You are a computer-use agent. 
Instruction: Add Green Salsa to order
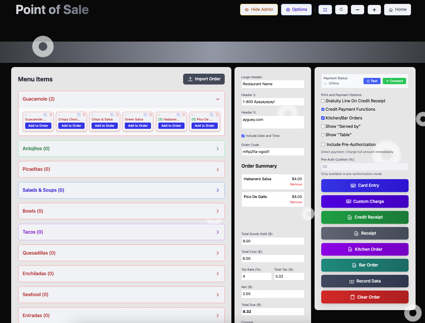[138, 126]
